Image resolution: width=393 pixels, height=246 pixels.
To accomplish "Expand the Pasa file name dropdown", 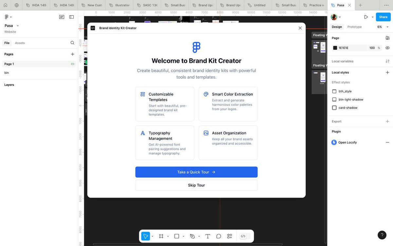I will point(18,26).
